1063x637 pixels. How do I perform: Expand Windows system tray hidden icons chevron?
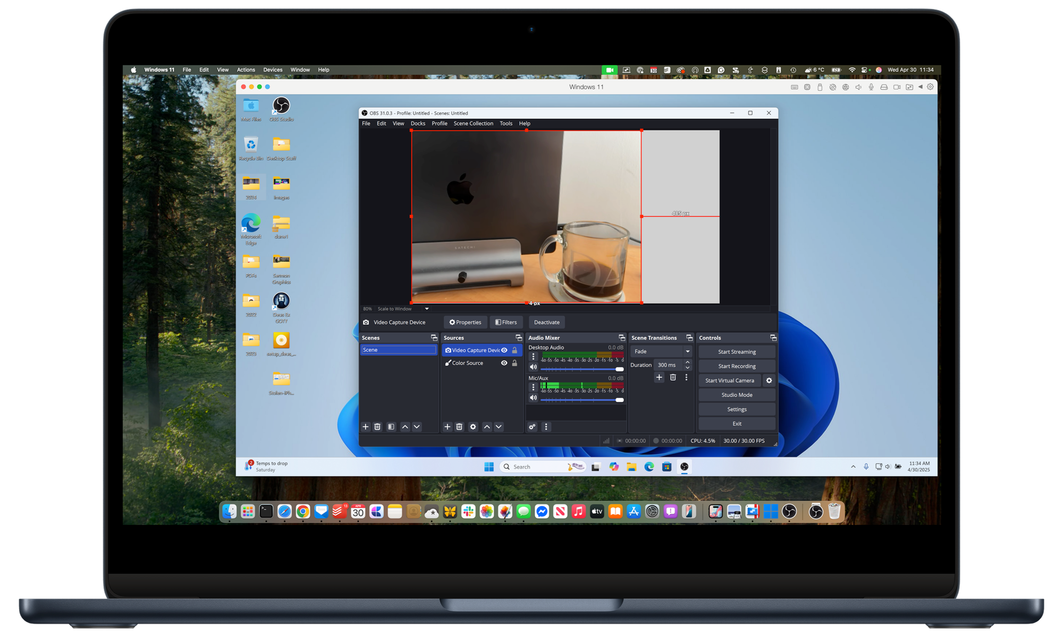click(x=853, y=467)
